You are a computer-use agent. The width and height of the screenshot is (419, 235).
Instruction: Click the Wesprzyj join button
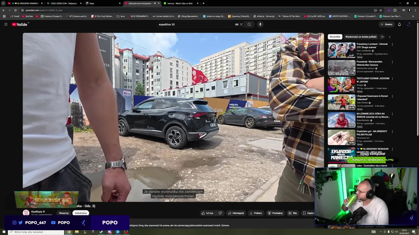coord(64,213)
